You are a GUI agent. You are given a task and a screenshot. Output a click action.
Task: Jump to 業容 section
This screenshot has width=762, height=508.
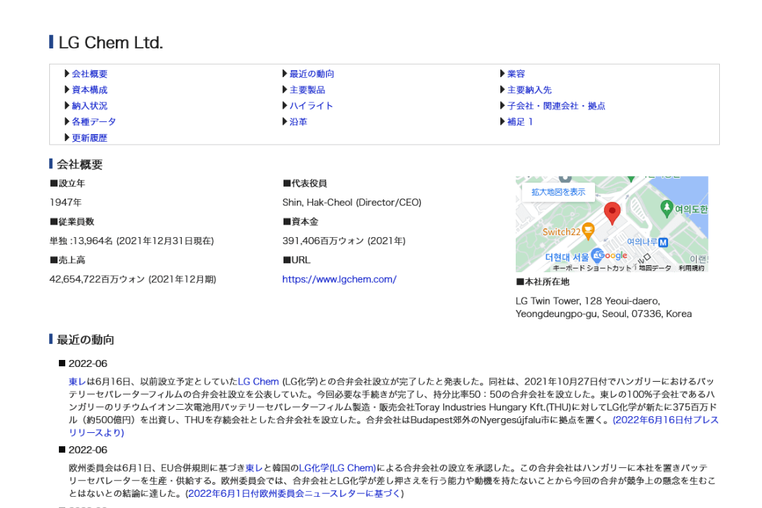pyautogui.click(x=516, y=74)
